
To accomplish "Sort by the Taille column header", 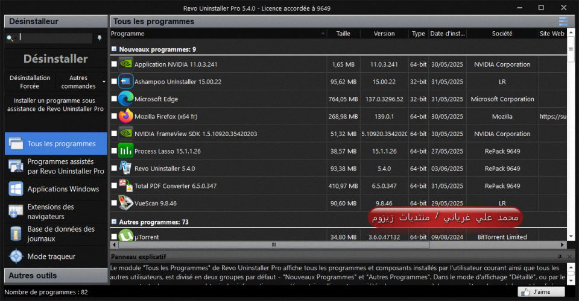I will click(343, 34).
